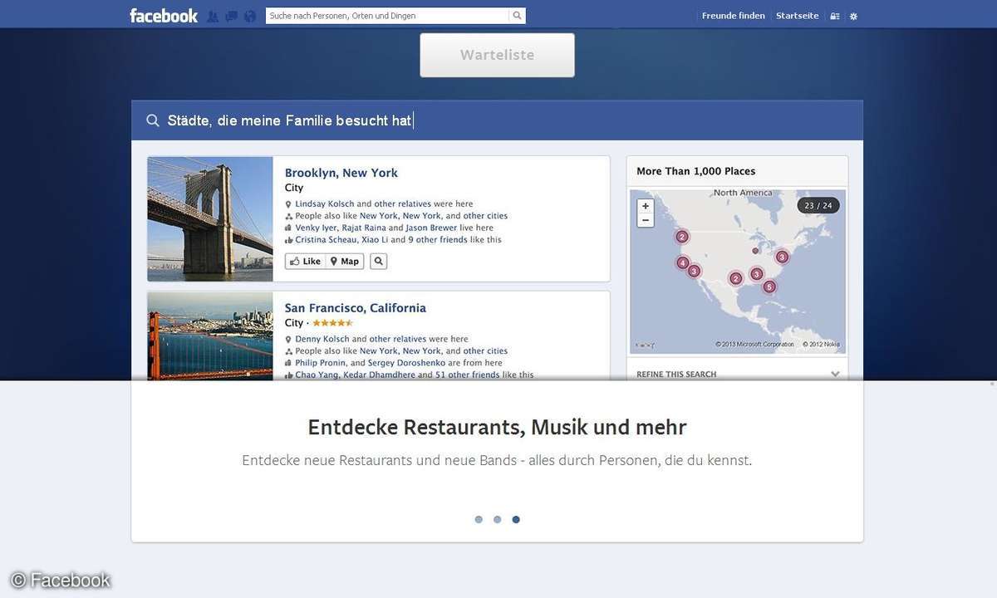
Task: Zoom out the map with the minus button
Action: pos(646,220)
